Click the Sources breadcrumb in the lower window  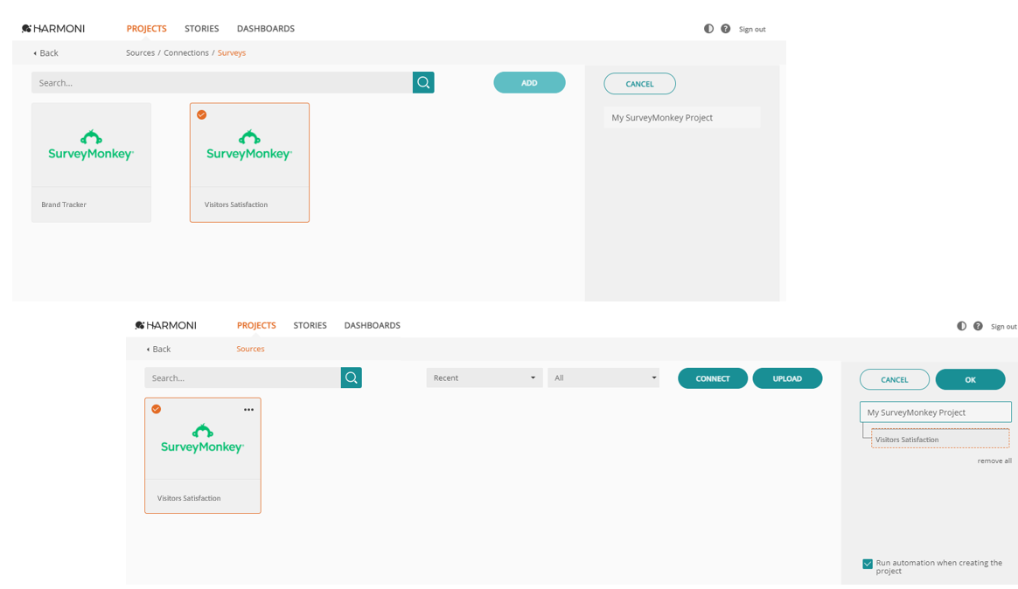coord(251,349)
